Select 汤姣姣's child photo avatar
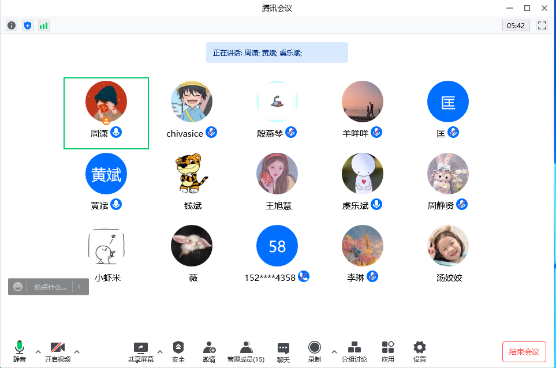 click(448, 246)
